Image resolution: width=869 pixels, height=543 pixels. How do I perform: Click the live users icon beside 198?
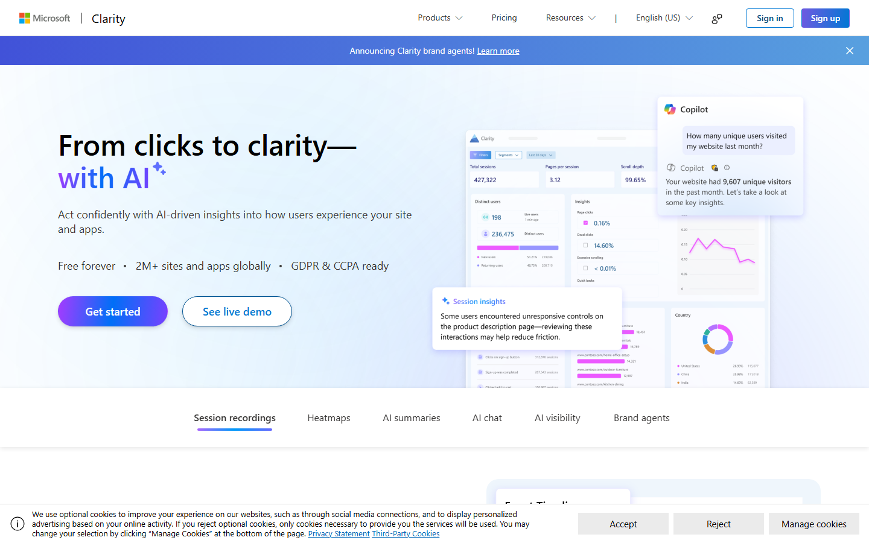(485, 217)
